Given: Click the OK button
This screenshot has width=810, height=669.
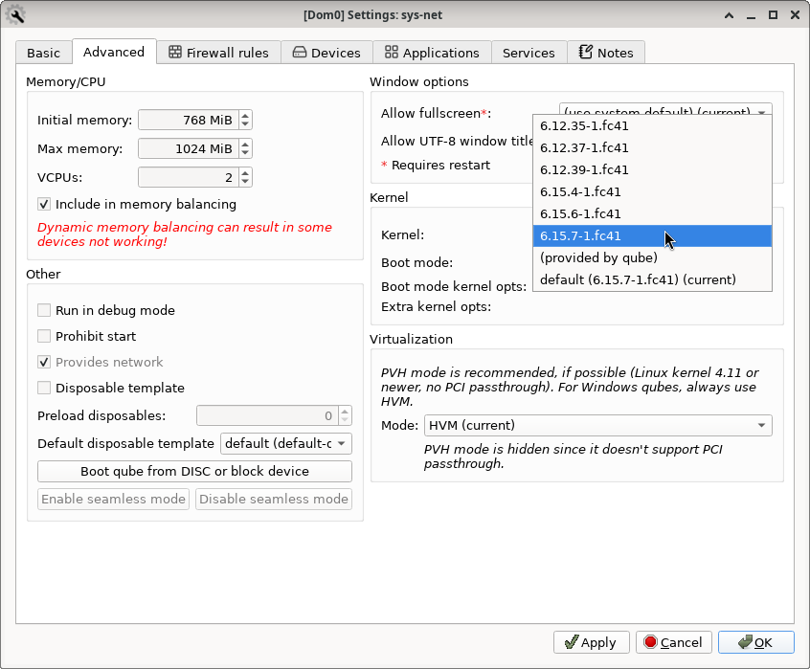Looking at the screenshot, I should pos(755,642).
